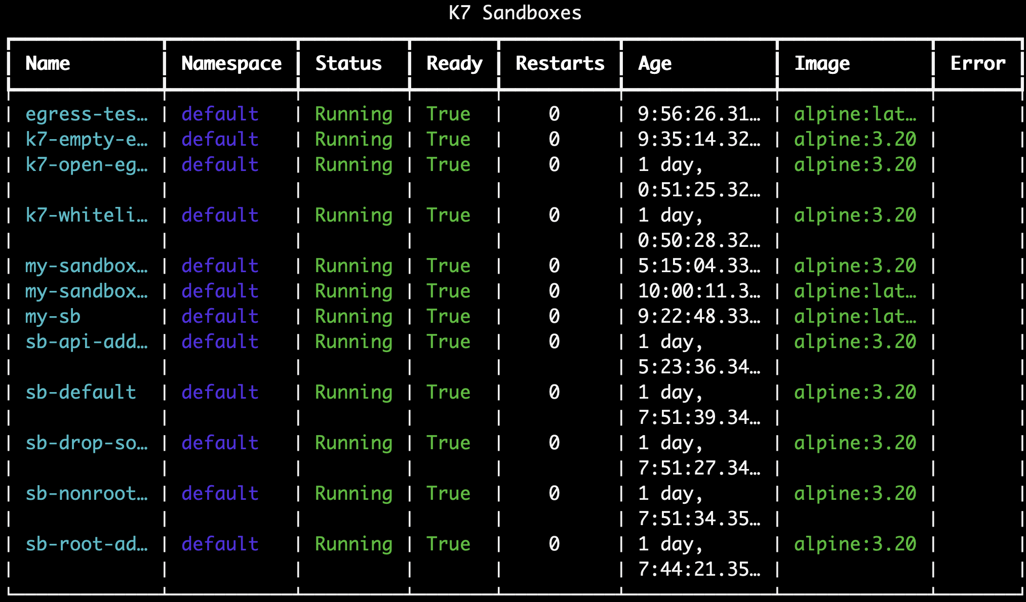Image resolution: width=1026 pixels, height=602 pixels.
Task: Click the Error column header
Action: tap(977, 63)
